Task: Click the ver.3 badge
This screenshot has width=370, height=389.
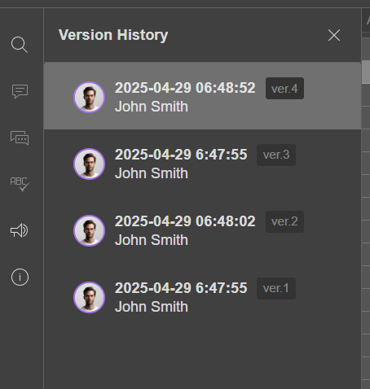Action: click(276, 155)
